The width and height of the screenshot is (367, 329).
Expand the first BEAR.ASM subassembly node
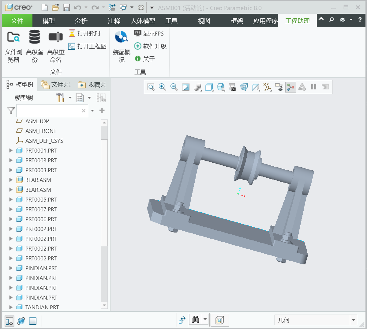coord(11,180)
